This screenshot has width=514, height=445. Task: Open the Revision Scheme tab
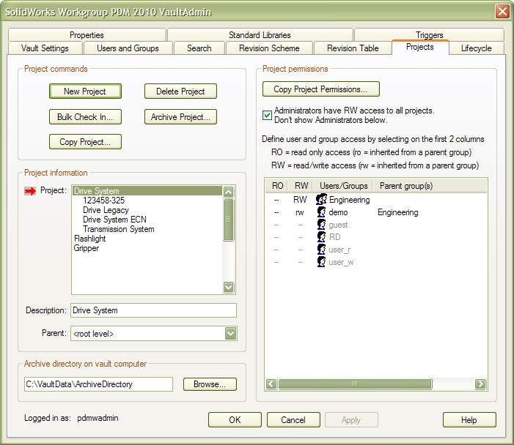point(269,48)
